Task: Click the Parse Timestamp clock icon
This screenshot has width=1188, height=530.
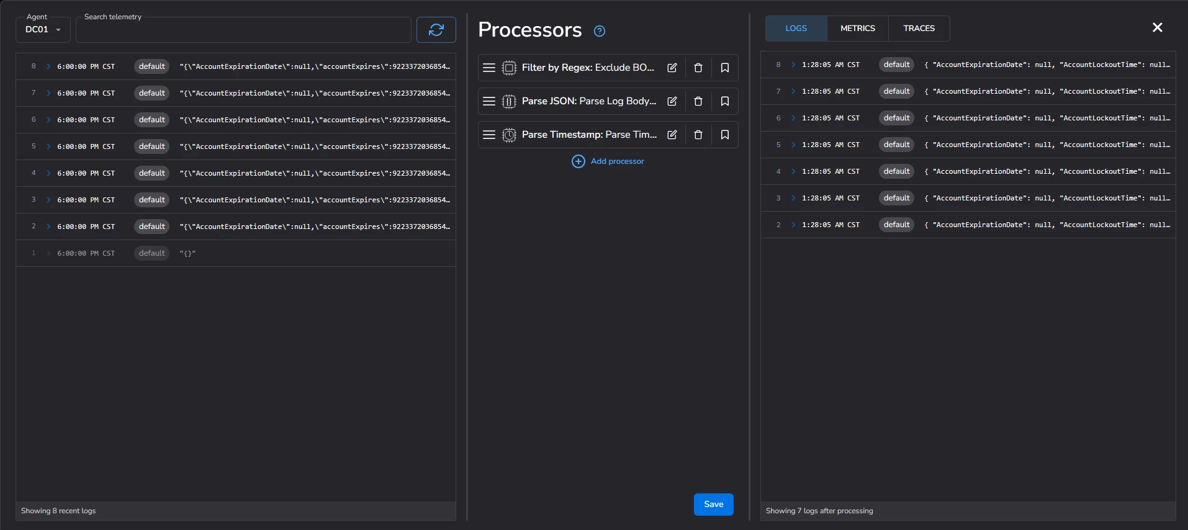Action: (x=509, y=135)
